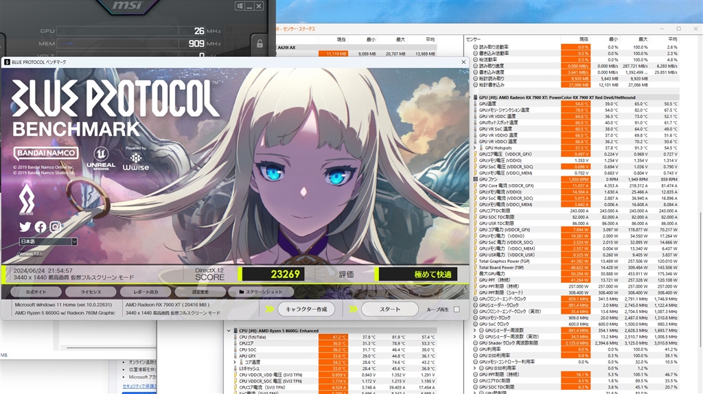
Task: Select the L3キャッシュ sensor row
Action: tap(334, 369)
